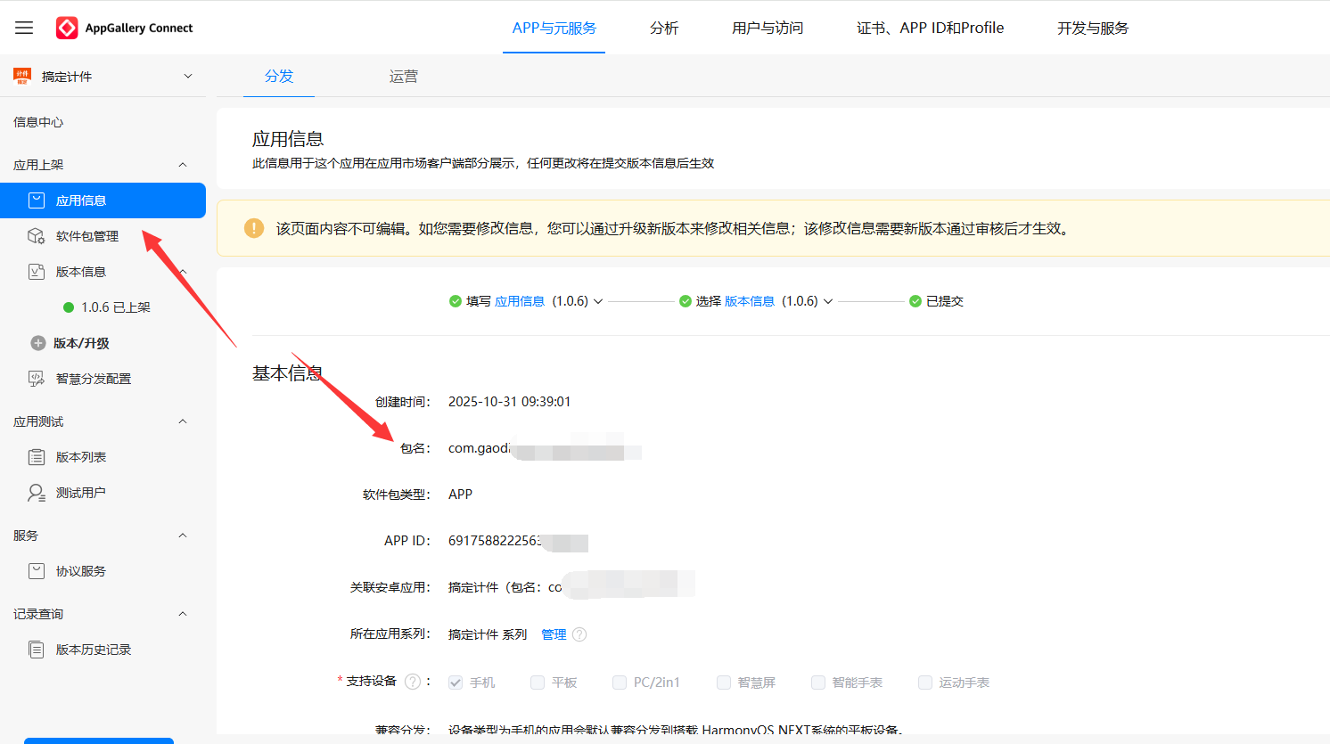The width and height of the screenshot is (1330, 744).
Task: Open the hamburger navigation menu
Action: (x=24, y=28)
